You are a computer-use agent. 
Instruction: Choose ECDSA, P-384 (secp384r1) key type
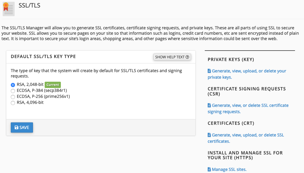click(13, 91)
